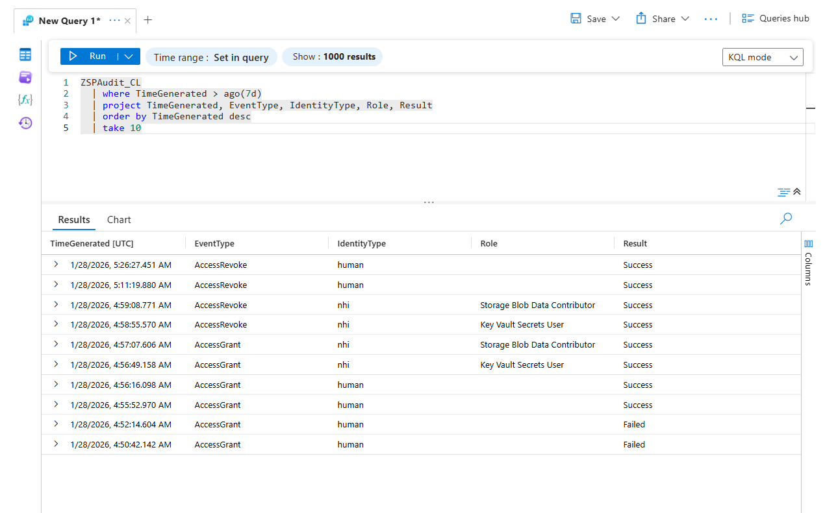View your Query history
This screenshot has width=825, height=513.
[25, 123]
